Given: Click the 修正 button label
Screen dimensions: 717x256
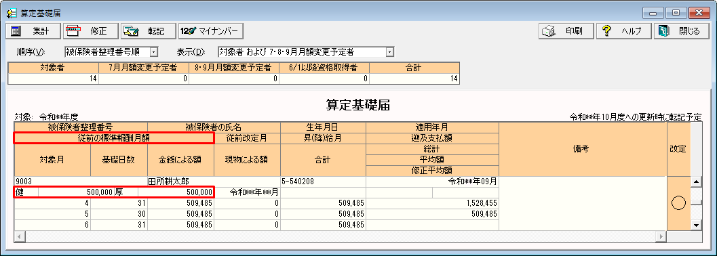Looking at the screenshot, I should pyautogui.click(x=98, y=31).
